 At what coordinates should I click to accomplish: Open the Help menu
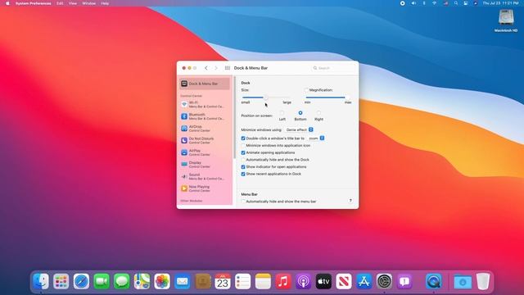point(105,3)
